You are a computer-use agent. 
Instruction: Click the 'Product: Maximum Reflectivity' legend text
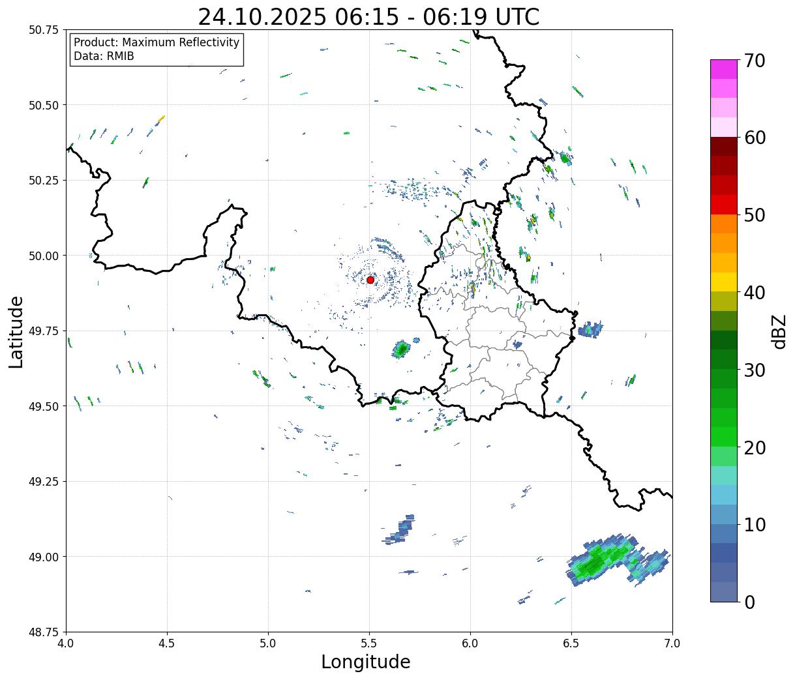pyautogui.click(x=157, y=43)
